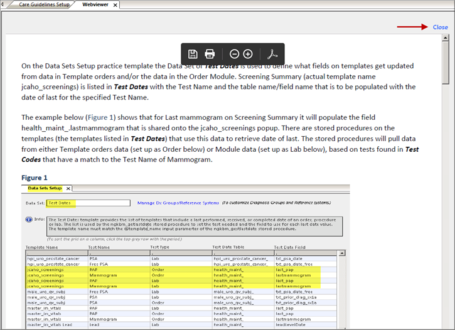
Task: Click the txt_psa_date_free cell of hpi_uro_prostate_cancer
Action: click(x=294, y=264)
